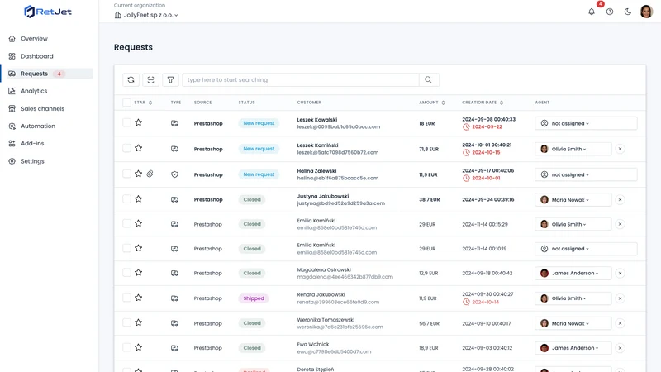Screen dimensions: 661x372
Task: Check the Halina Zalewski row checkbox
Action: click(126, 174)
